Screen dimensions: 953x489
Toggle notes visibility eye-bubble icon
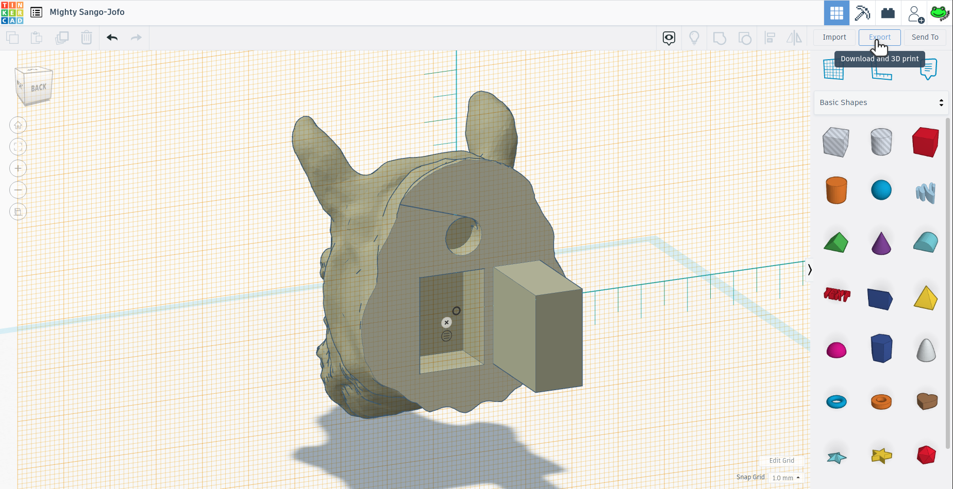[x=669, y=38]
